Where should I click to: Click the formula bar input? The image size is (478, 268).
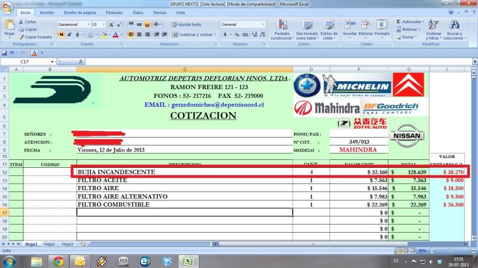278,62
